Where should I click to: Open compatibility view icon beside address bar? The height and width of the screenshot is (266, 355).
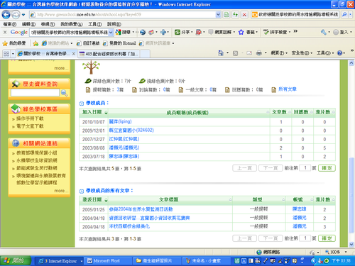coord(226,15)
